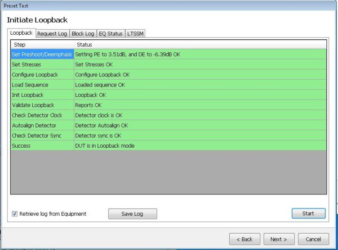Select the Set Stresses step row
Screen dimensions: 338x250
click(x=42, y=65)
